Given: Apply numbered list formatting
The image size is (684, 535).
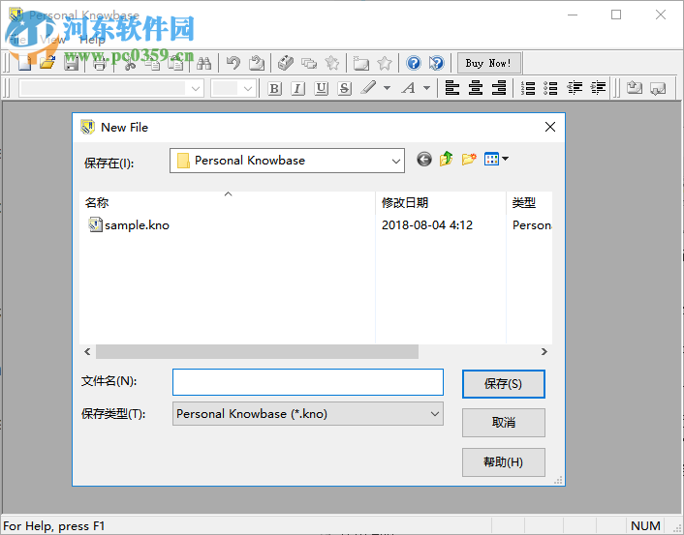Looking at the screenshot, I should pos(528,88).
